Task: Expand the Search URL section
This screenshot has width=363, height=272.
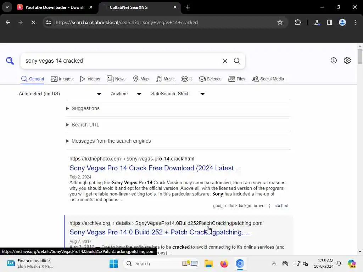Action: 83,125
